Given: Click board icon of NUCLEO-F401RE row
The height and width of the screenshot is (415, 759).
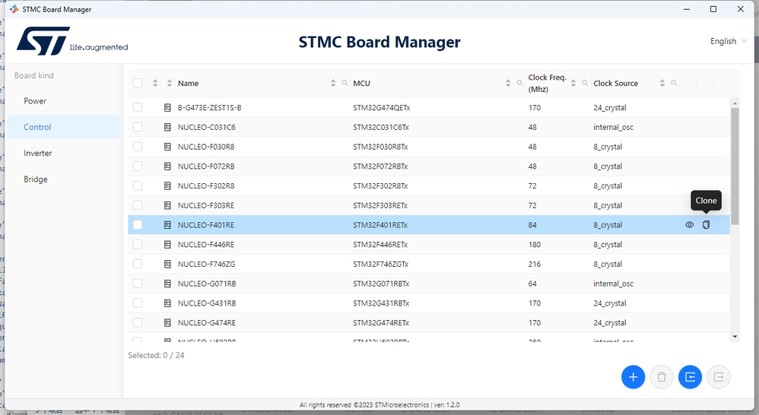Looking at the screenshot, I should [167, 225].
